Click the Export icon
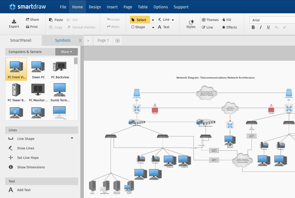 pyautogui.click(x=14, y=21)
